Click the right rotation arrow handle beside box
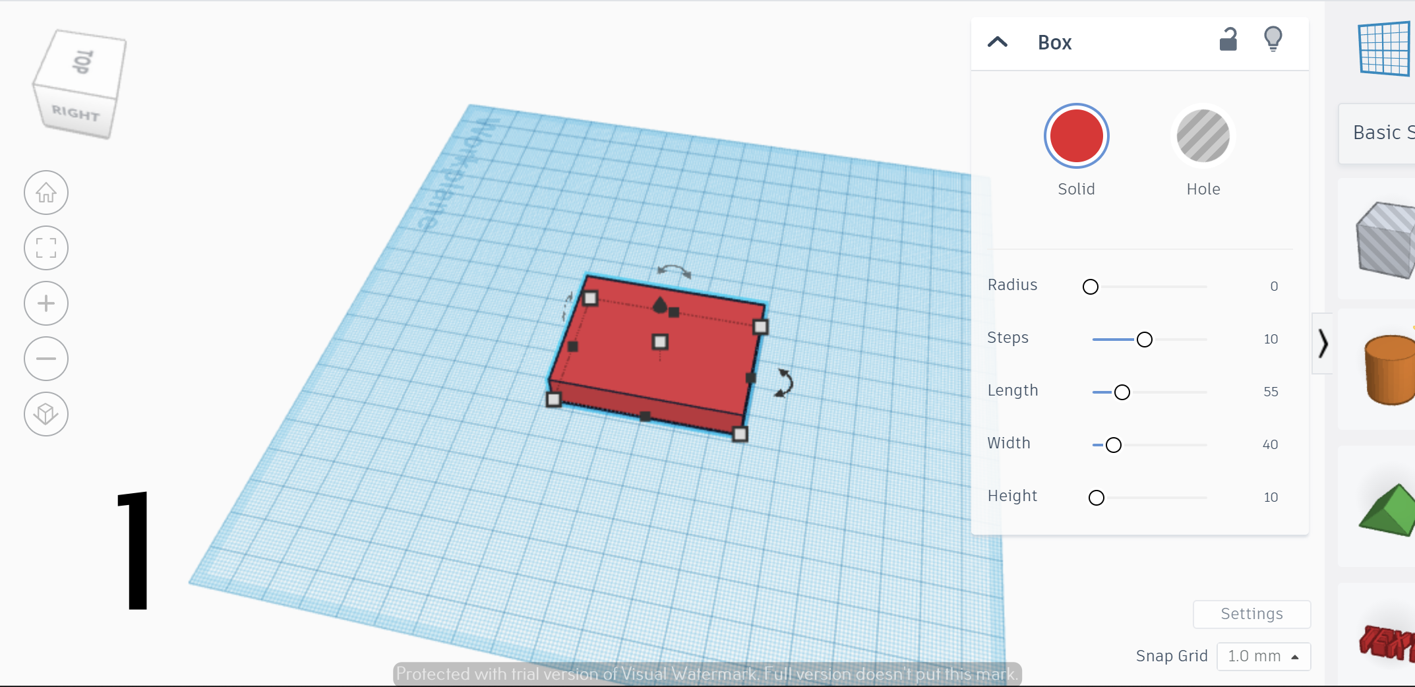Image resolution: width=1415 pixels, height=687 pixels. [784, 382]
